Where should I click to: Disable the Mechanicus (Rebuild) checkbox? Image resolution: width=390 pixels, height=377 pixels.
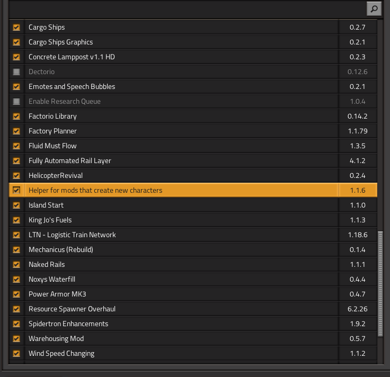click(16, 249)
